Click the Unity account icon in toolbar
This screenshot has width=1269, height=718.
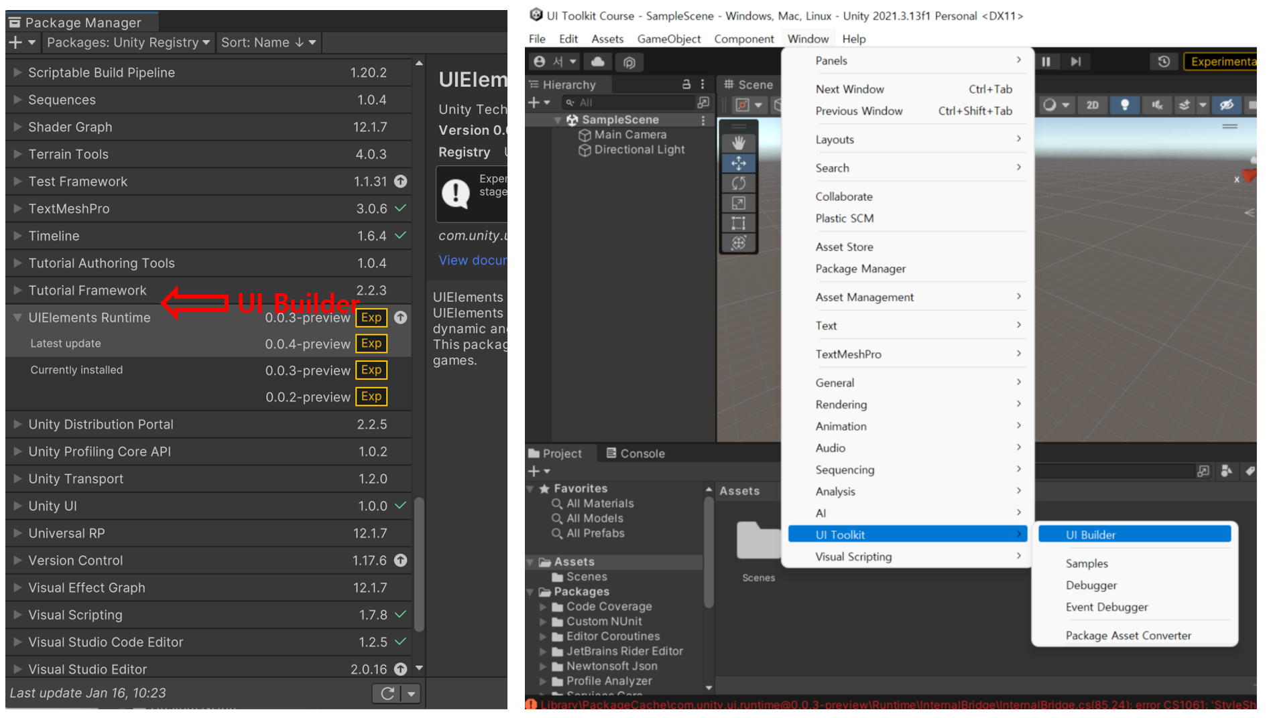(554, 62)
